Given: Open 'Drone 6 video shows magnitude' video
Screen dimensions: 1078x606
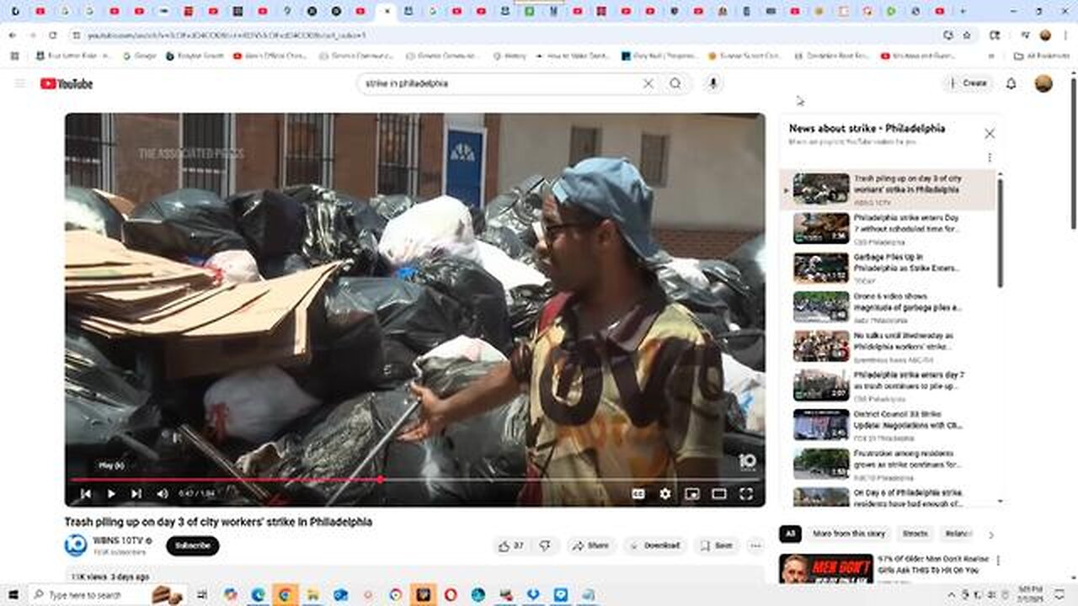Looking at the screenshot, I should [888, 307].
